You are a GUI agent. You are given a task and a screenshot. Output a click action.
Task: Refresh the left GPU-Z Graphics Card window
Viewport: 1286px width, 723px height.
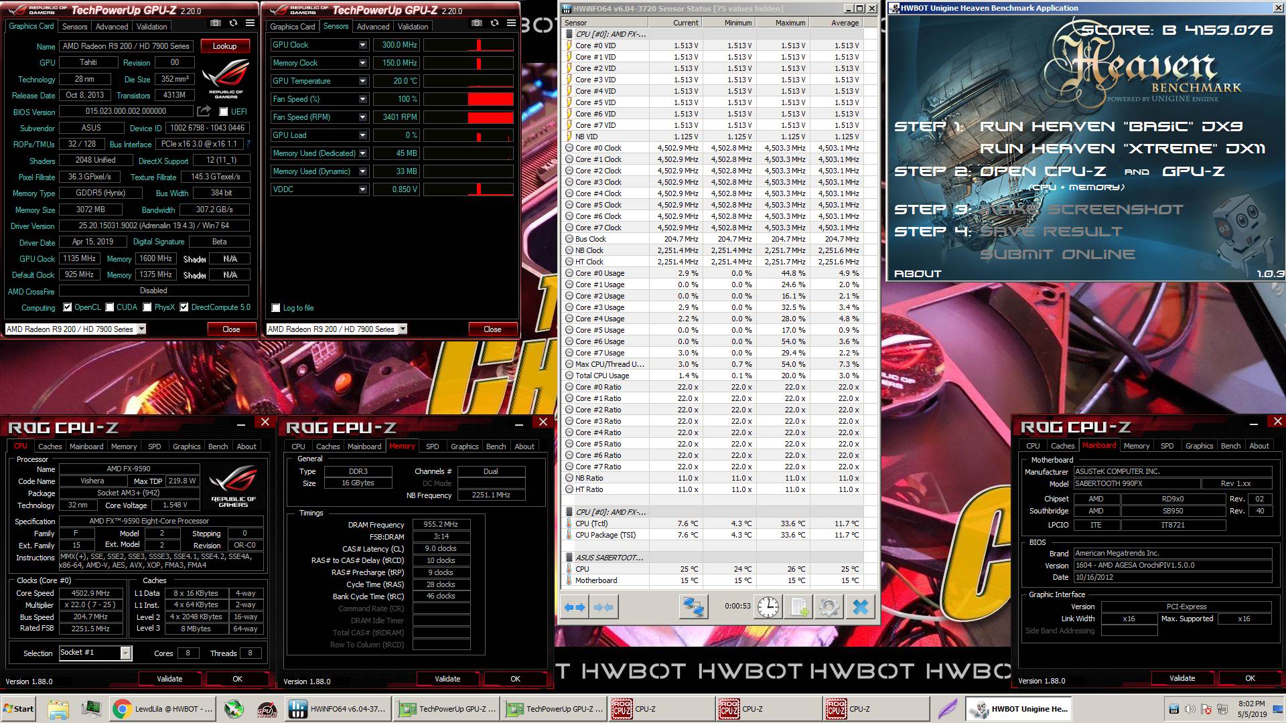pos(233,23)
